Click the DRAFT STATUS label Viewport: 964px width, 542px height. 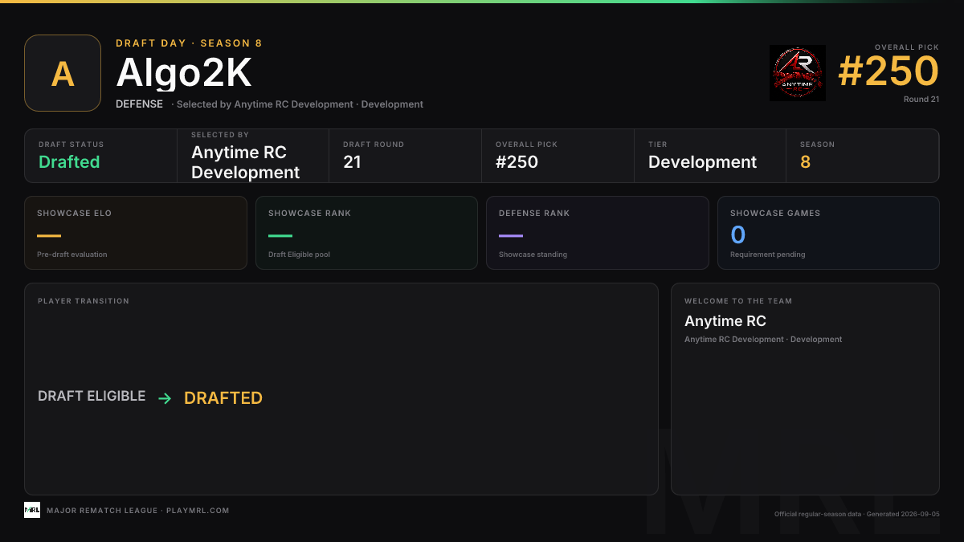(71, 145)
